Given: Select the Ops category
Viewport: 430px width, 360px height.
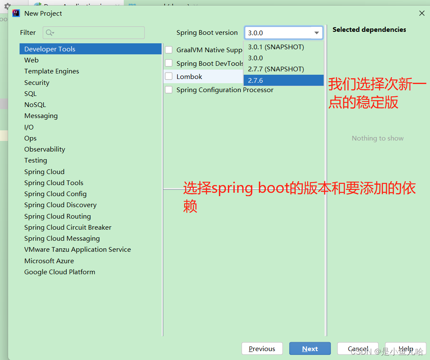Looking at the screenshot, I should (x=91, y=138).
